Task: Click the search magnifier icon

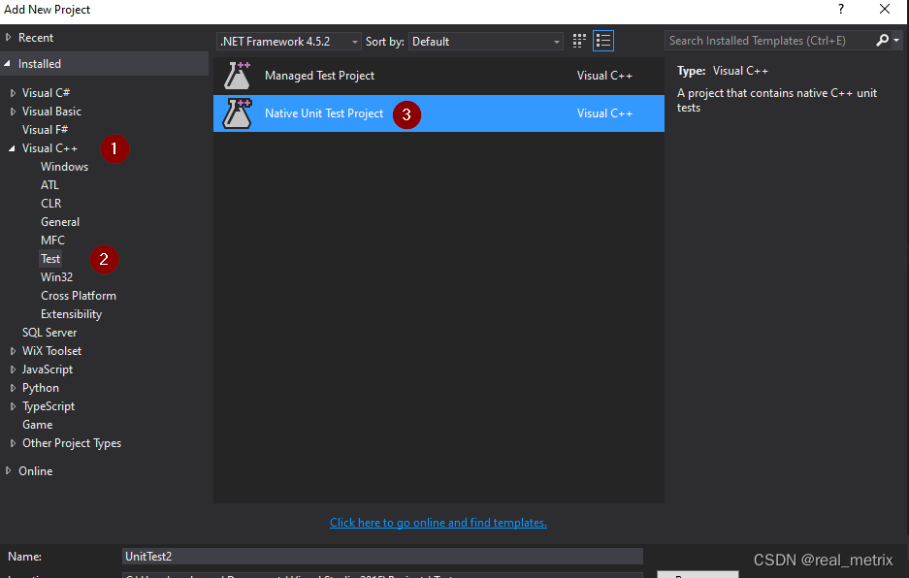Action: pos(883,40)
